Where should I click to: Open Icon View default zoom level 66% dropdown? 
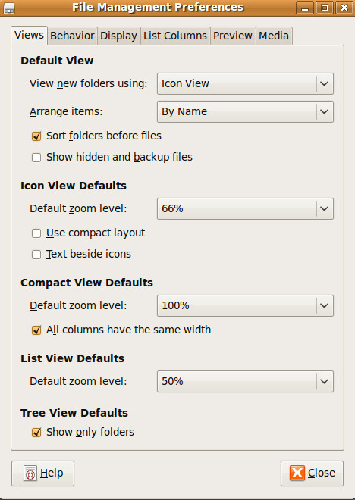(245, 208)
